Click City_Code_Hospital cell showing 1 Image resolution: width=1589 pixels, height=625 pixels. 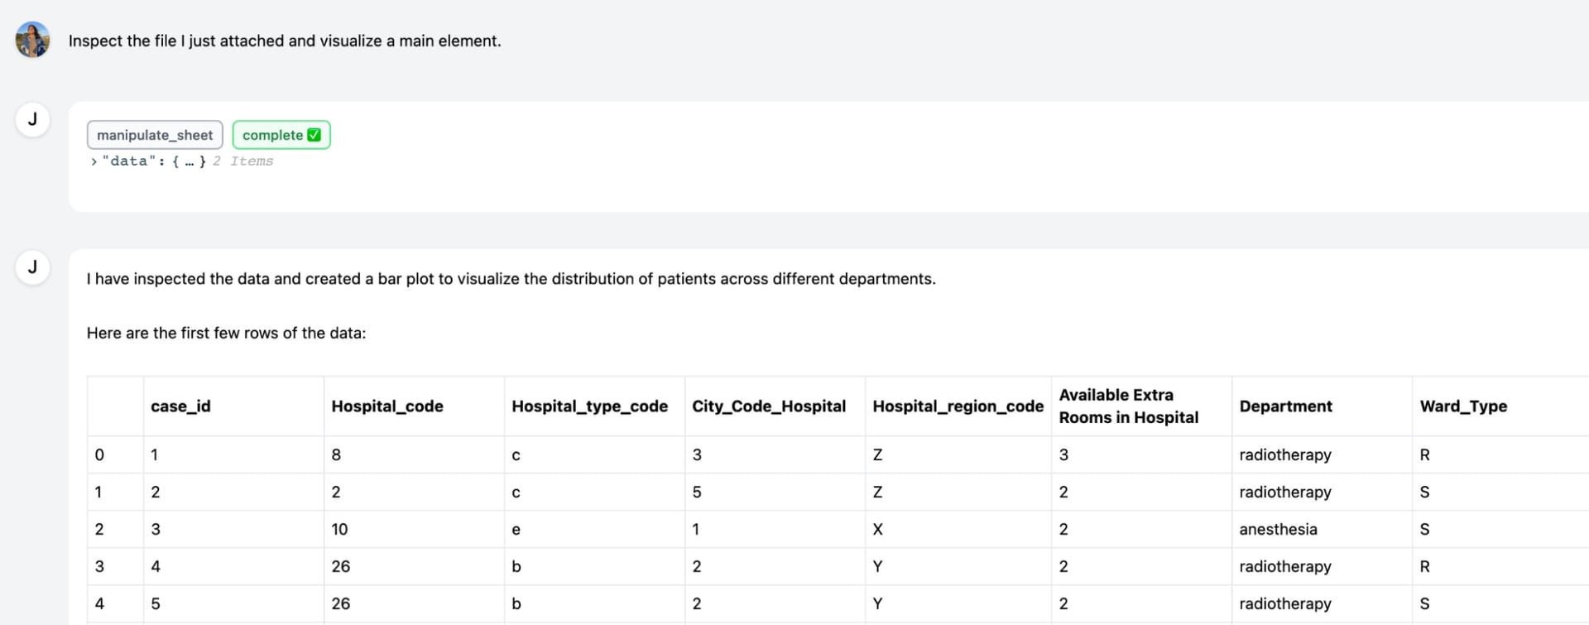(775, 530)
